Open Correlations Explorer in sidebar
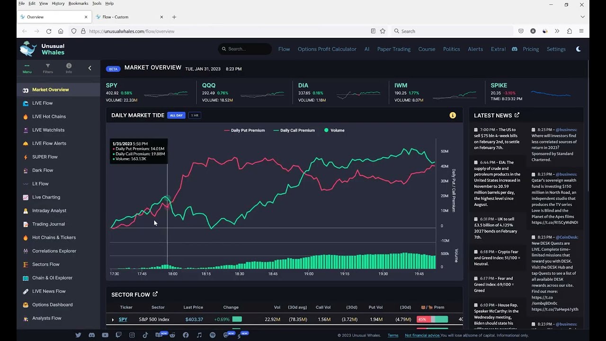The width and height of the screenshot is (606, 341). pos(58,251)
